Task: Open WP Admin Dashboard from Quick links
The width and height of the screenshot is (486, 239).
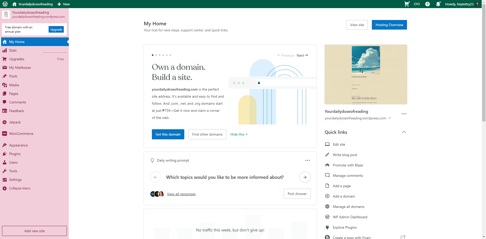Action: [350, 217]
